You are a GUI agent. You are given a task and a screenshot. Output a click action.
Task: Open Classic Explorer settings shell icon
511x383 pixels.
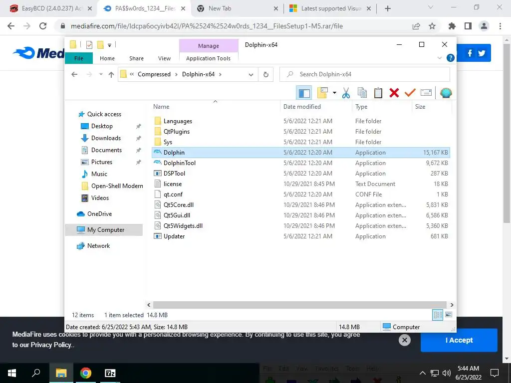[x=446, y=93]
